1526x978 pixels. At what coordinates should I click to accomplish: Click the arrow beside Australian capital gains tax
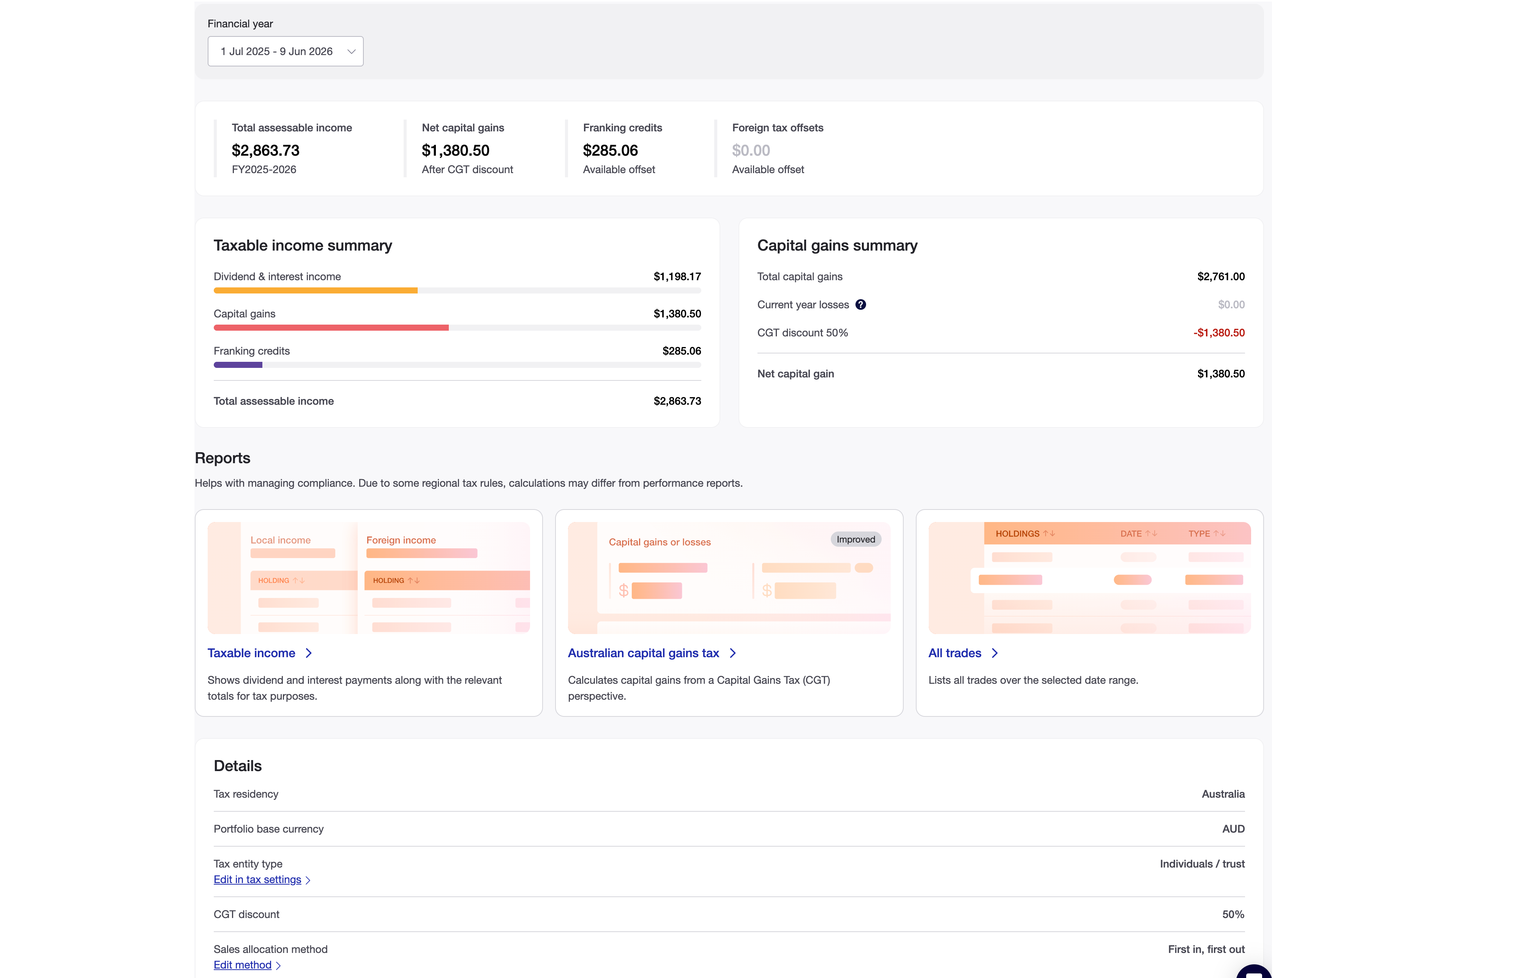733,653
